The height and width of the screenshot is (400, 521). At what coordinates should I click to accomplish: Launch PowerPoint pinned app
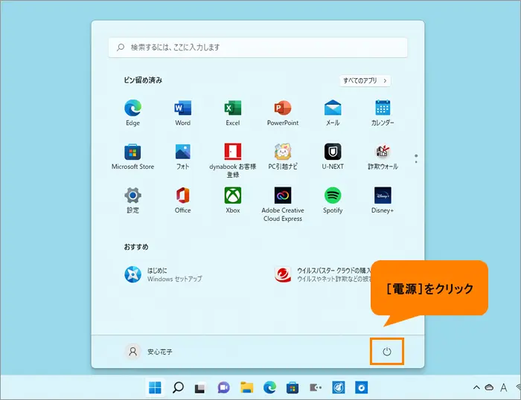pyautogui.click(x=283, y=113)
